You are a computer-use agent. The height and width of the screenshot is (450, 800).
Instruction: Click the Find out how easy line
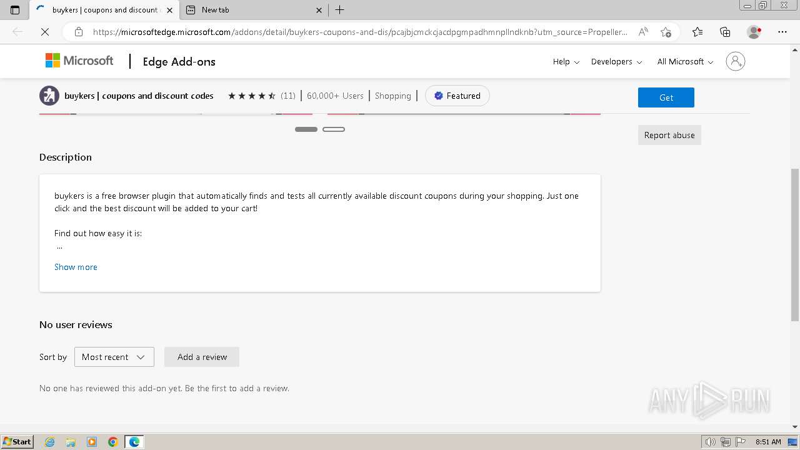[98, 233]
